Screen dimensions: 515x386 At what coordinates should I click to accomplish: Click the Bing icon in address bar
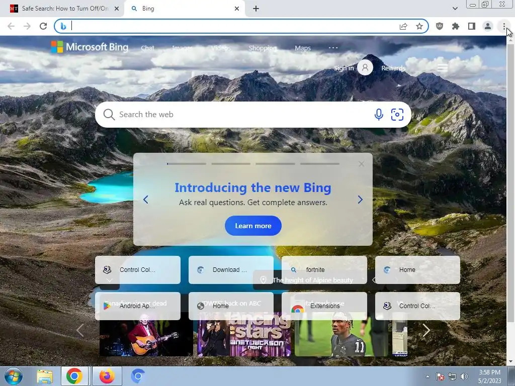coord(63,26)
